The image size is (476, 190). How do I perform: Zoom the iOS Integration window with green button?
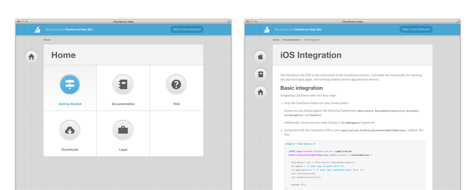(x=255, y=22)
